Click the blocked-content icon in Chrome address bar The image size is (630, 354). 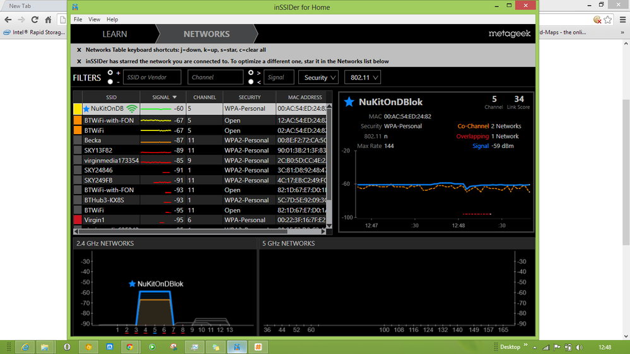coord(597,20)
